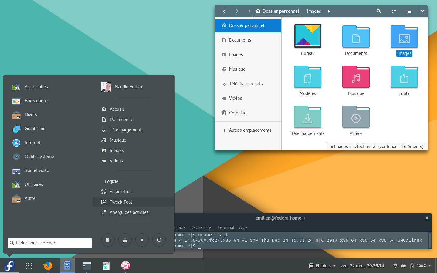
Task: Open the Aide menu in terminal
Action: tap(243, 227)
